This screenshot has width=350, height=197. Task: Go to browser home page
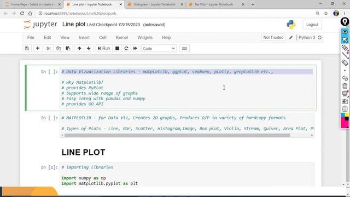point(30,13)
